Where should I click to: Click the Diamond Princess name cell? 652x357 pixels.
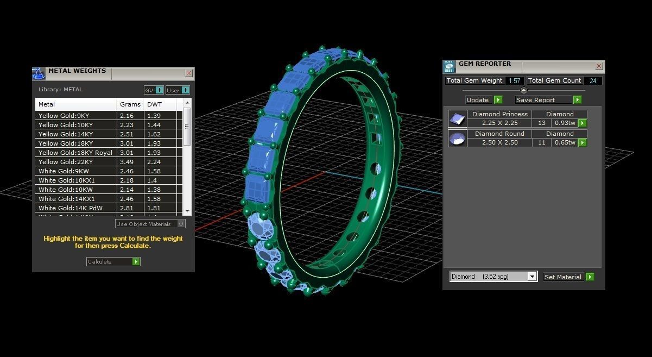click(499, 114)
